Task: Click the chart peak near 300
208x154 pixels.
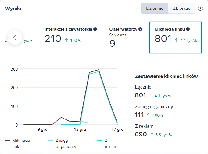Action: coord(99,70)
